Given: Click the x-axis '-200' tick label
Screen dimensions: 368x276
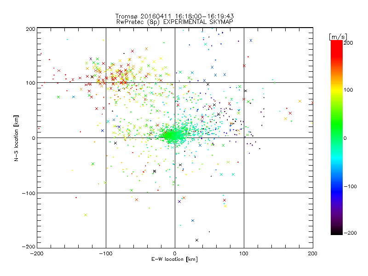Looking at the screenshot, I should [37, 253].
